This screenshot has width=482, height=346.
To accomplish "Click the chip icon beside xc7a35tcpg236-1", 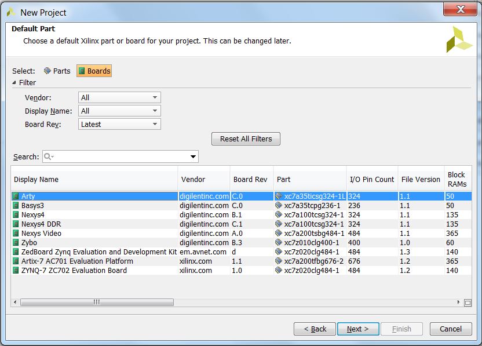I will pos(279,205).
